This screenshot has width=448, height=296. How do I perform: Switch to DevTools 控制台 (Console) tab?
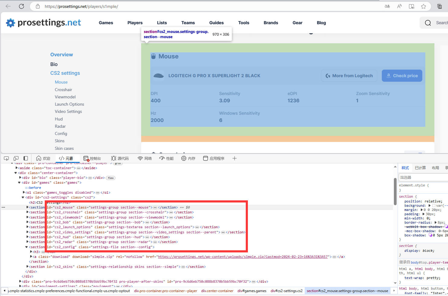[x=92, y=158]
